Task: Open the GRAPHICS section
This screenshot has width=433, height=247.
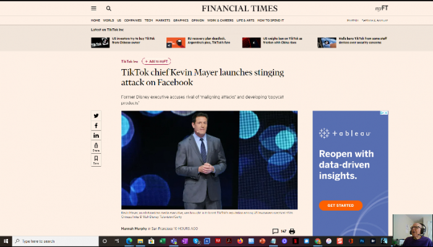Action: [x=181, y=20]
